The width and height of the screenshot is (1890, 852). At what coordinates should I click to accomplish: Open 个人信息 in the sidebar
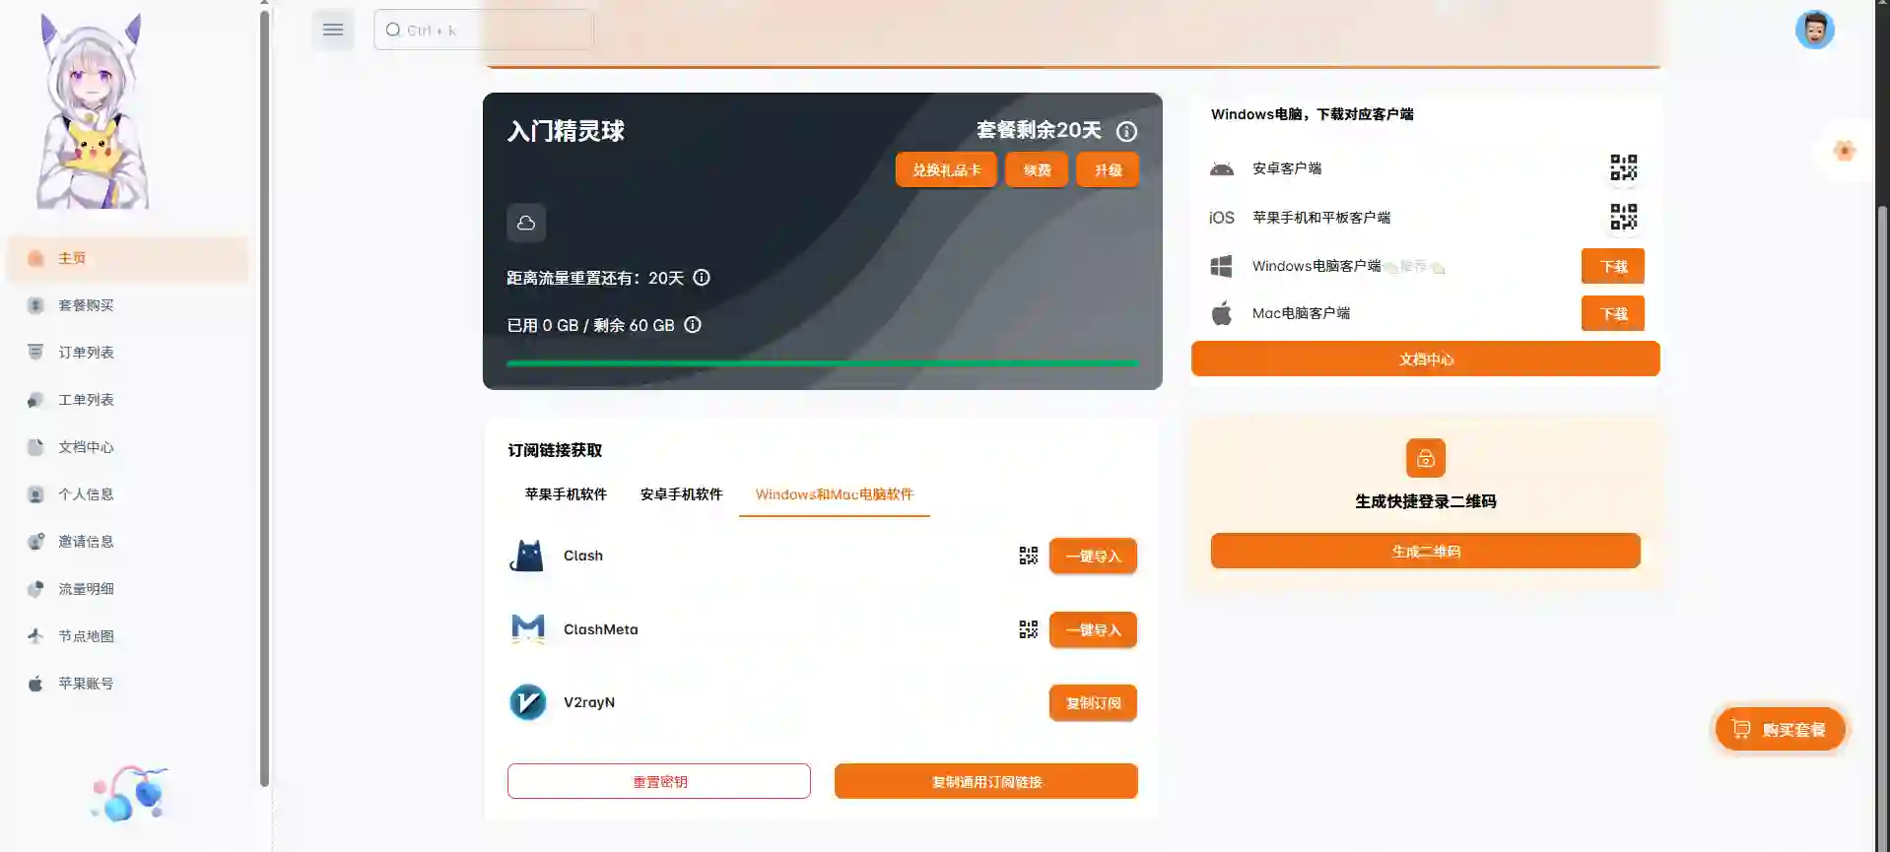coord(127,494)
